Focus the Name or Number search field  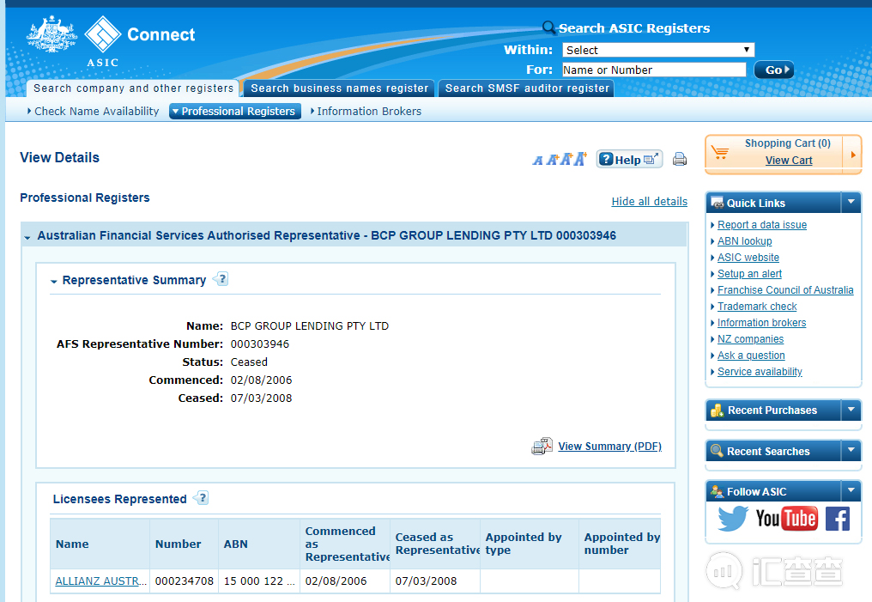click(x=654, y=70)
